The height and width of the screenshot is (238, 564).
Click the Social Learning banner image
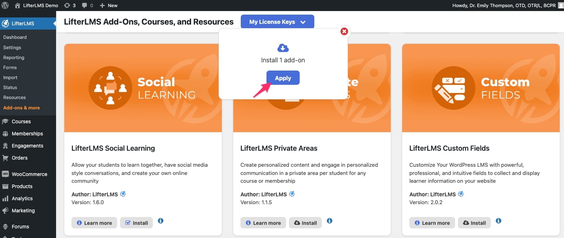[143, 88]
